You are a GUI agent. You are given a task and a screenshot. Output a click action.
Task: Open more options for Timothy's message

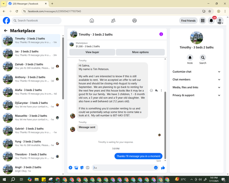[161, 91]
